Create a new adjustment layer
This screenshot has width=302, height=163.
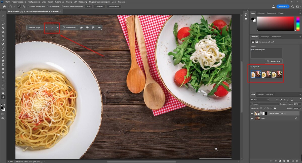[x=284, y=160]
